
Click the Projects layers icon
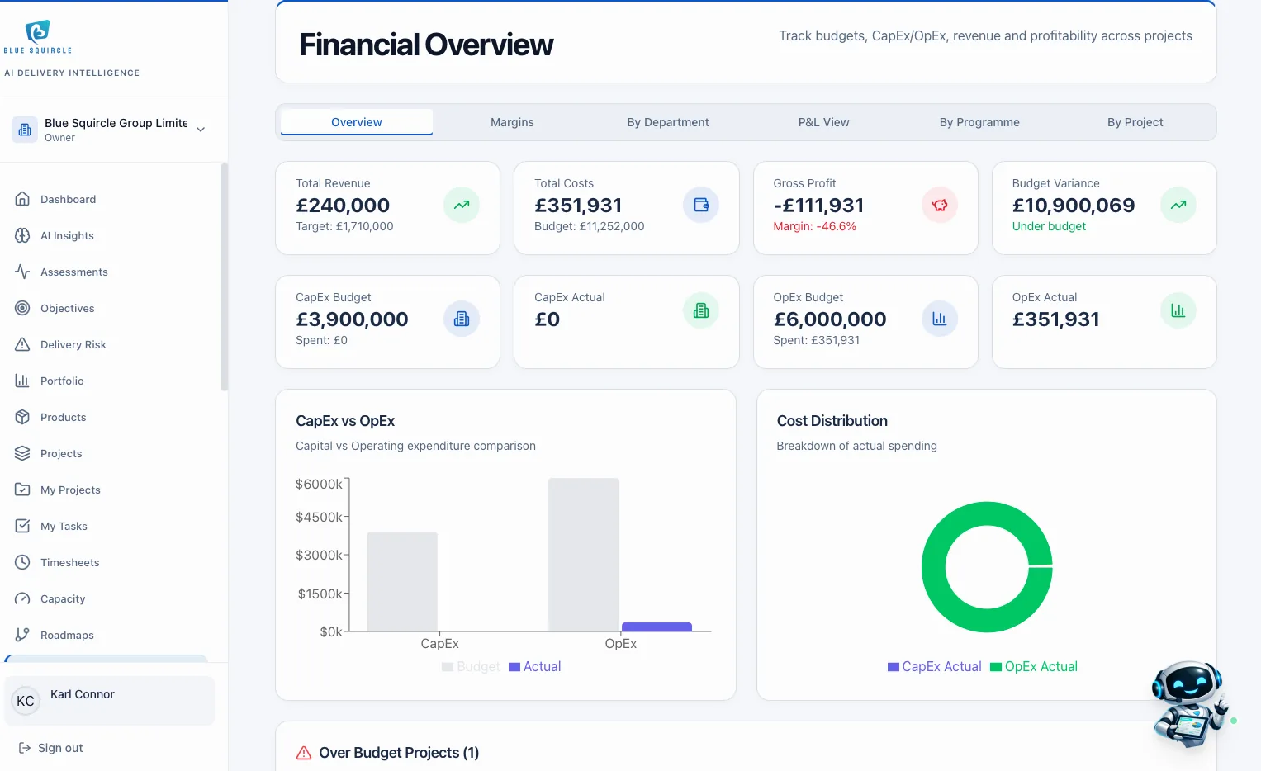click(22, 453)
